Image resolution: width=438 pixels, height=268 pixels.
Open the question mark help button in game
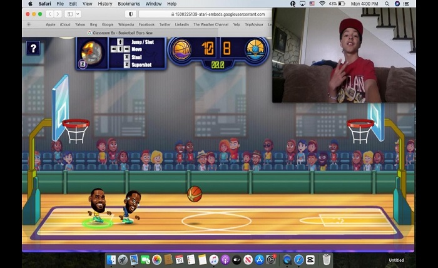pyautogui.click(x=33, y=48)
